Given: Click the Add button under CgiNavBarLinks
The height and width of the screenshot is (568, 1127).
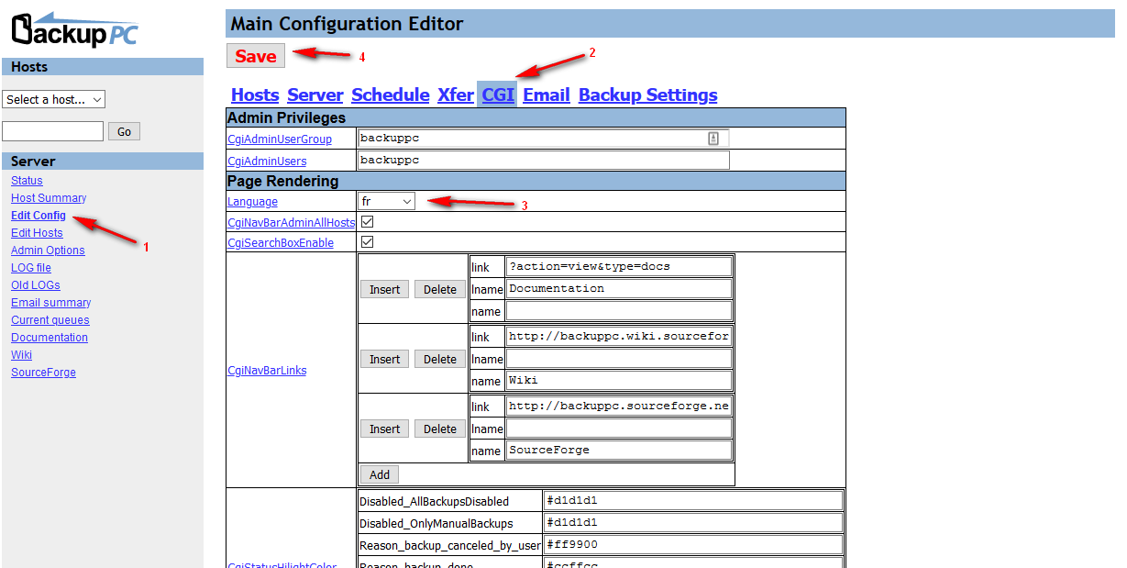Looking at the screenshot, I should coord(380,474).
